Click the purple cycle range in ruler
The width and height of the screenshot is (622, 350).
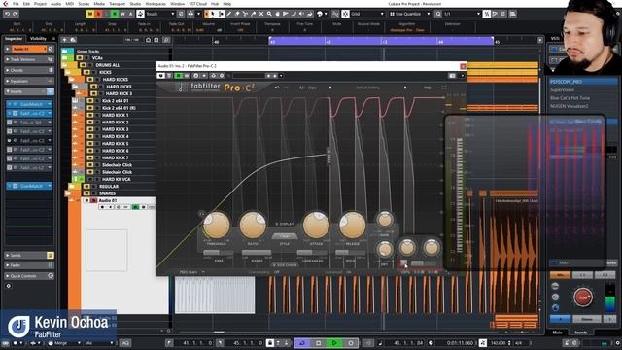[x=381, y=41]
